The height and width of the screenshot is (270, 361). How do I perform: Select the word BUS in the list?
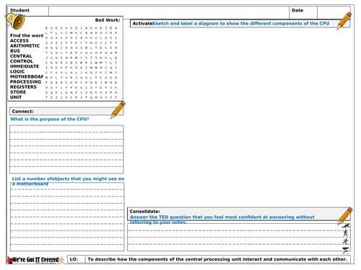(x=15, y=51)
